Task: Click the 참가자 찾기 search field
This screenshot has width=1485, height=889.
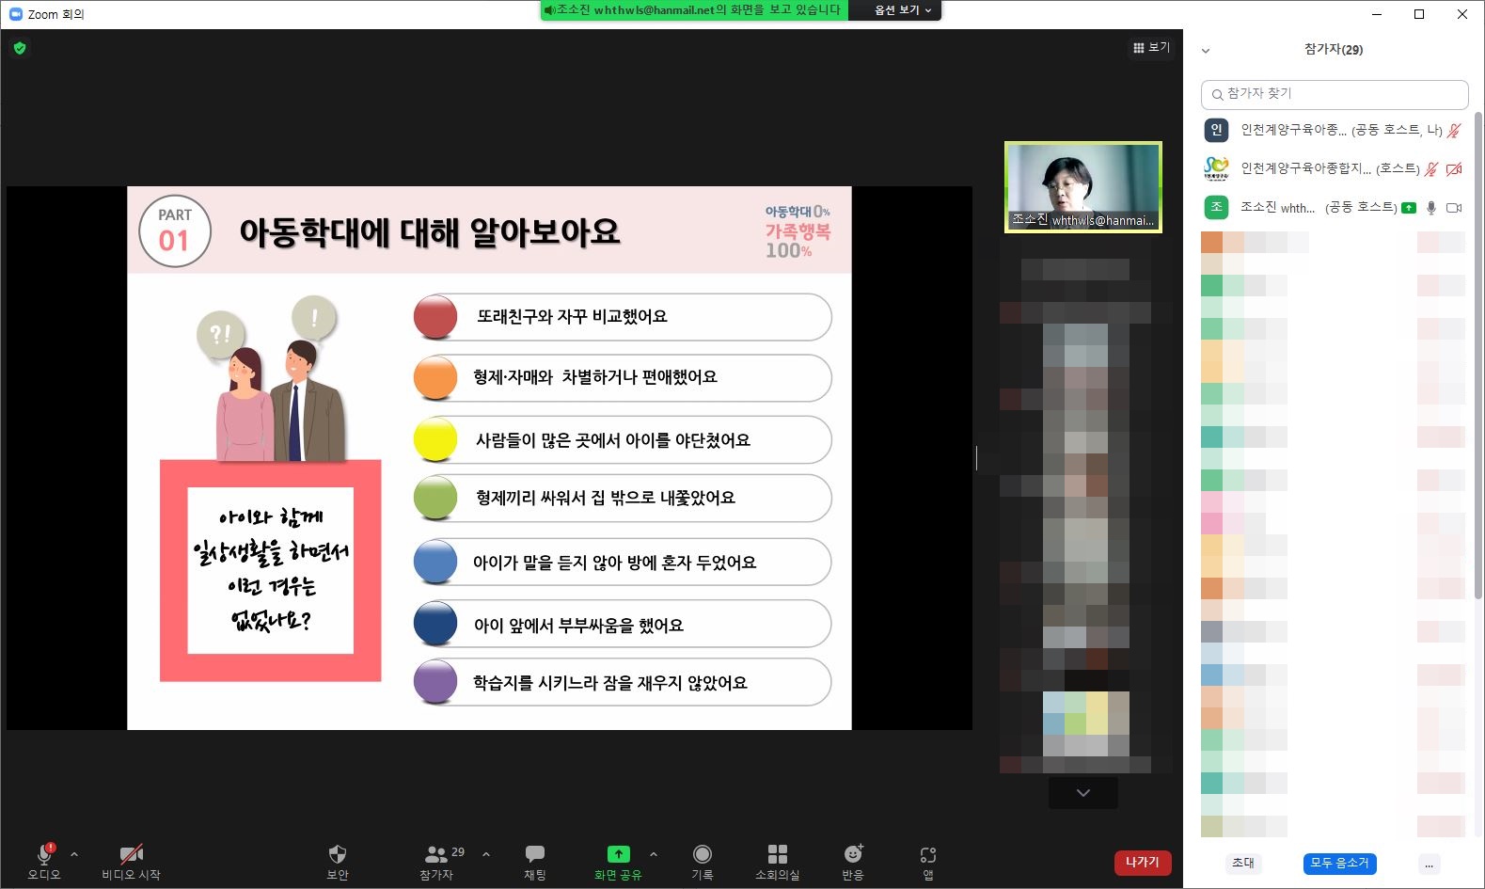Action: 1335,94
